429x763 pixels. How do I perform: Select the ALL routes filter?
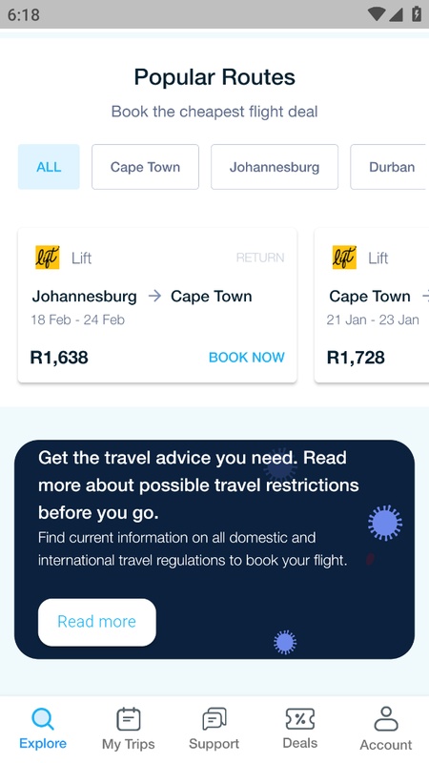tap(49, 167)
